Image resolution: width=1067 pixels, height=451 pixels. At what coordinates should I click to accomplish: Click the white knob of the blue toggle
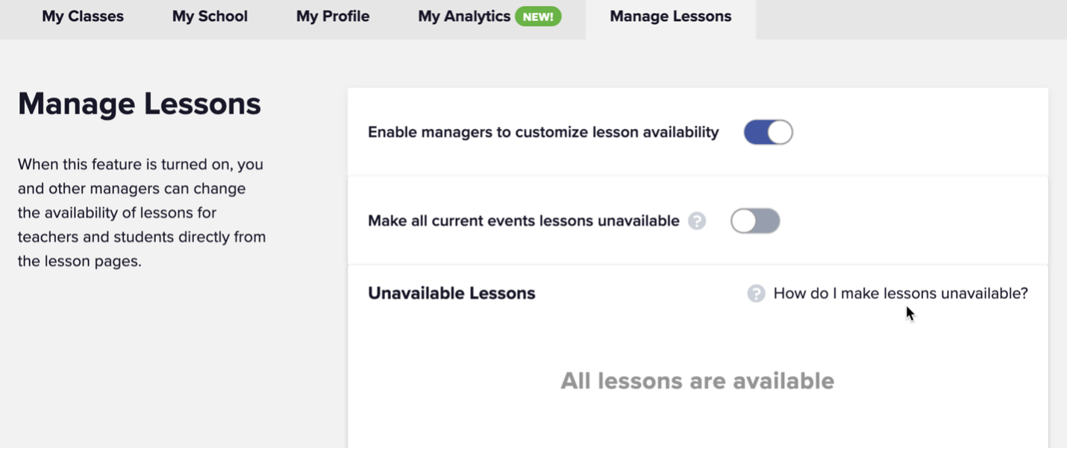(x=780, y=133)
